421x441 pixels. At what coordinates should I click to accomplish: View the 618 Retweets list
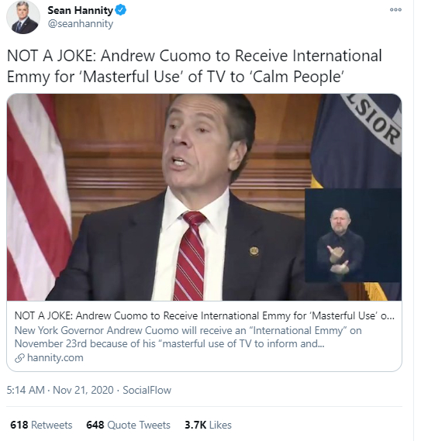coord(41,425)
